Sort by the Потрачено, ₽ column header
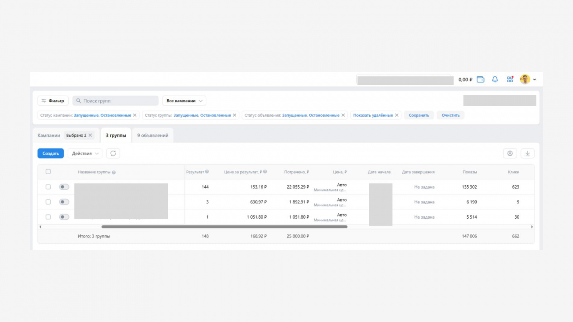This screenshot has height=322, width=573. [x=297, y=172]
